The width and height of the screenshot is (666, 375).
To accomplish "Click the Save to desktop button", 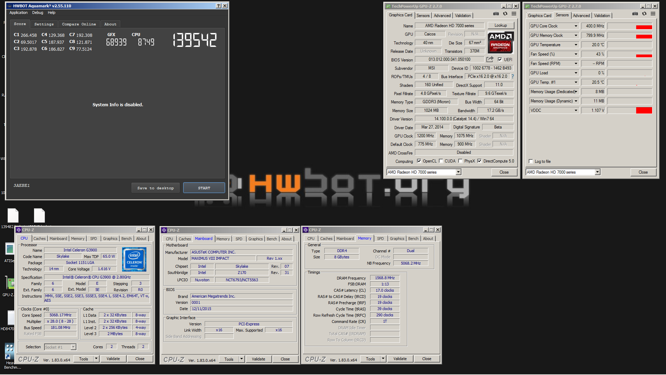I will [x=155, y=188].
